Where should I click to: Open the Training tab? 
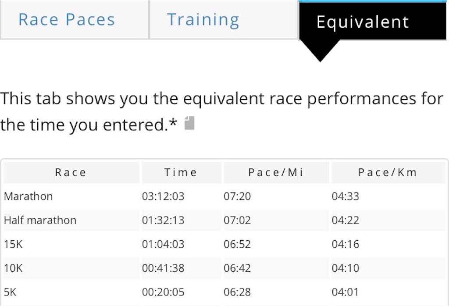click(x=223, y=19)
